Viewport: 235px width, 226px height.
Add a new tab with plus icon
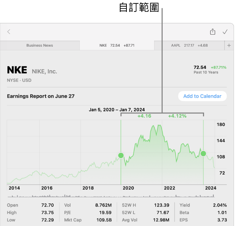229,45
